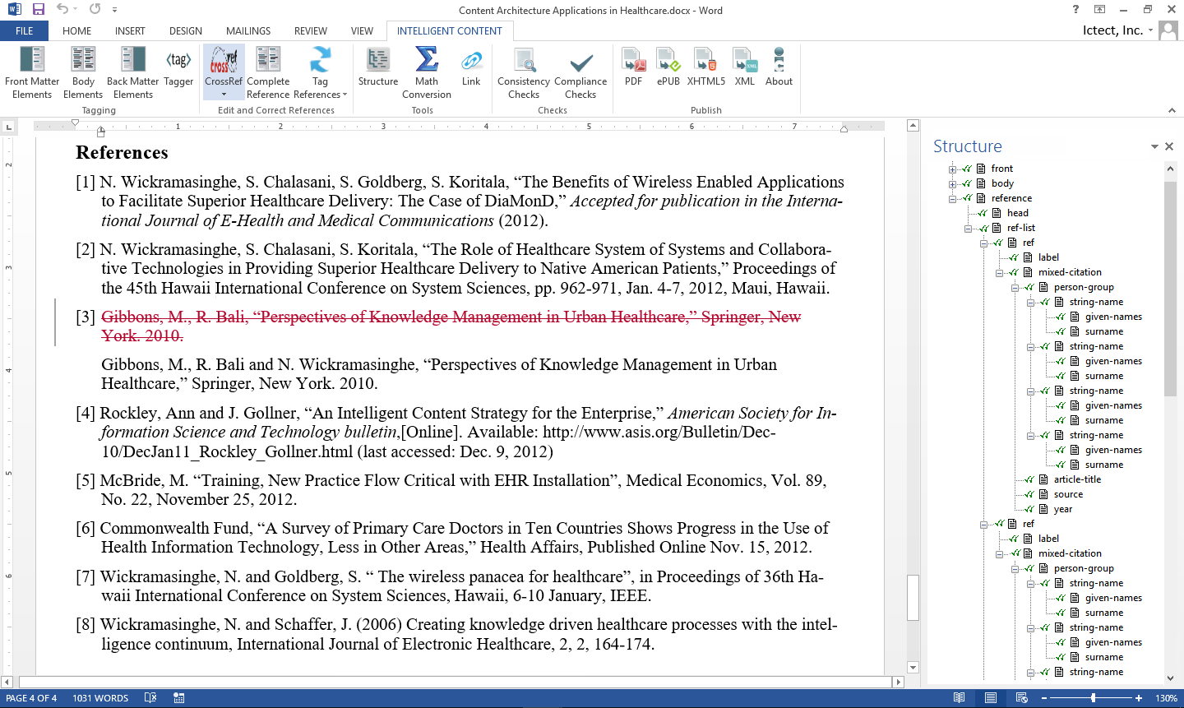This screenshot has height=708, width=1184.
Task: Adjust the zoom slider handle
Action: point(1093,698)
